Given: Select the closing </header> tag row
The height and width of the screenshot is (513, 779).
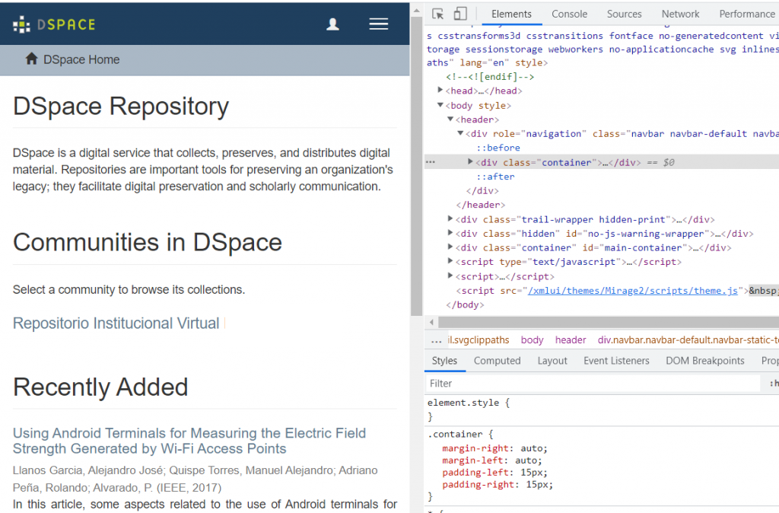Looking at the screenshot, I should pyautogui.click(x=481, y=205).
